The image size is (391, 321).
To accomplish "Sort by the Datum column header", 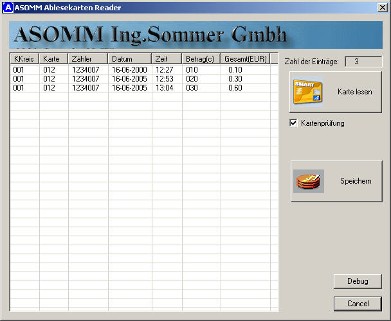I will (x=130, y=59).
